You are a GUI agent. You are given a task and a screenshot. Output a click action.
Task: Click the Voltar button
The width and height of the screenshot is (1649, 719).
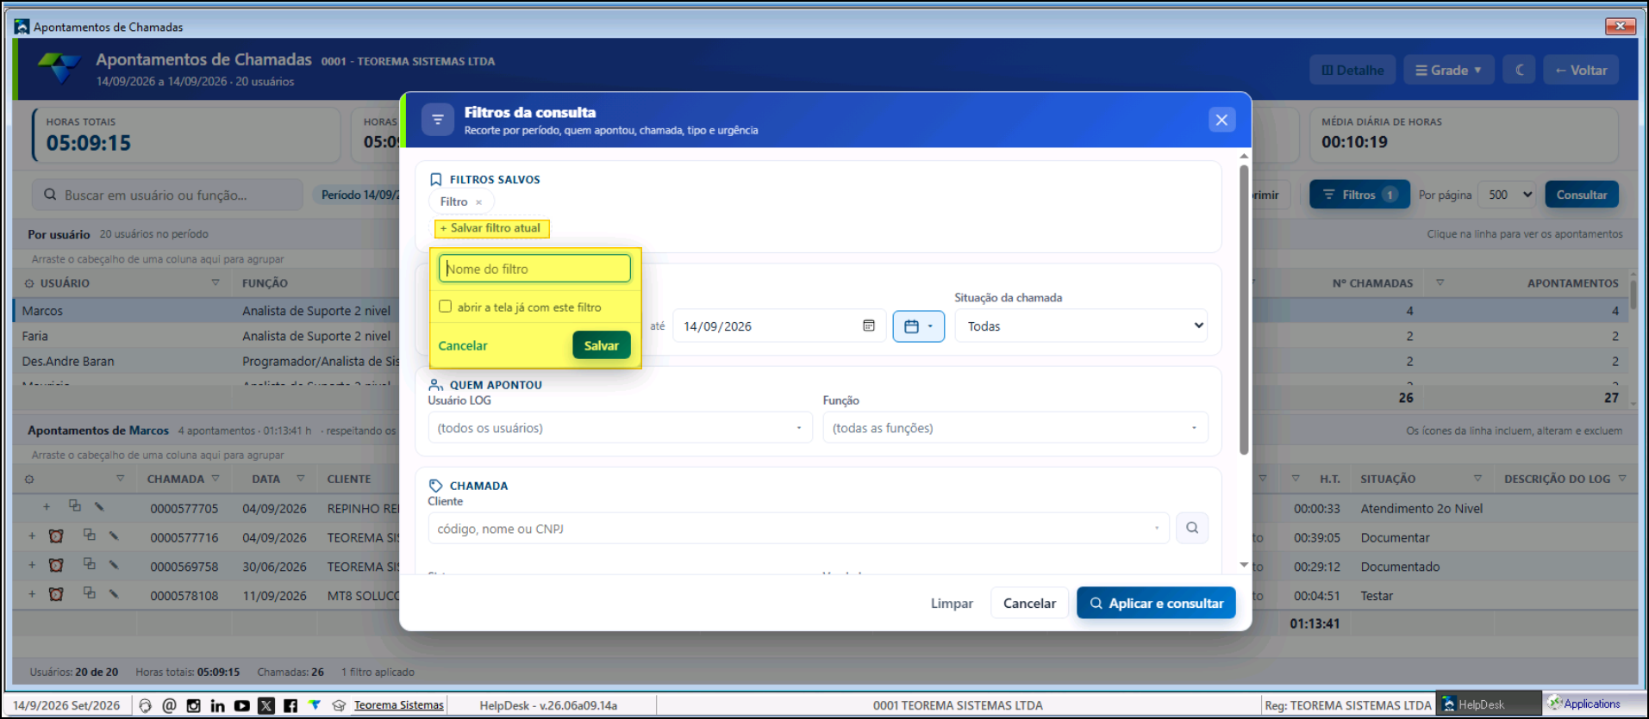pyautogui.click(x=1581, y=70)
